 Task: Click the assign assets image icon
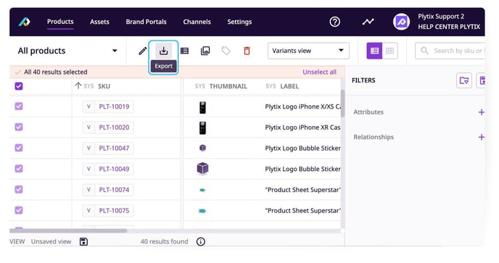click(x=205, y=51)
